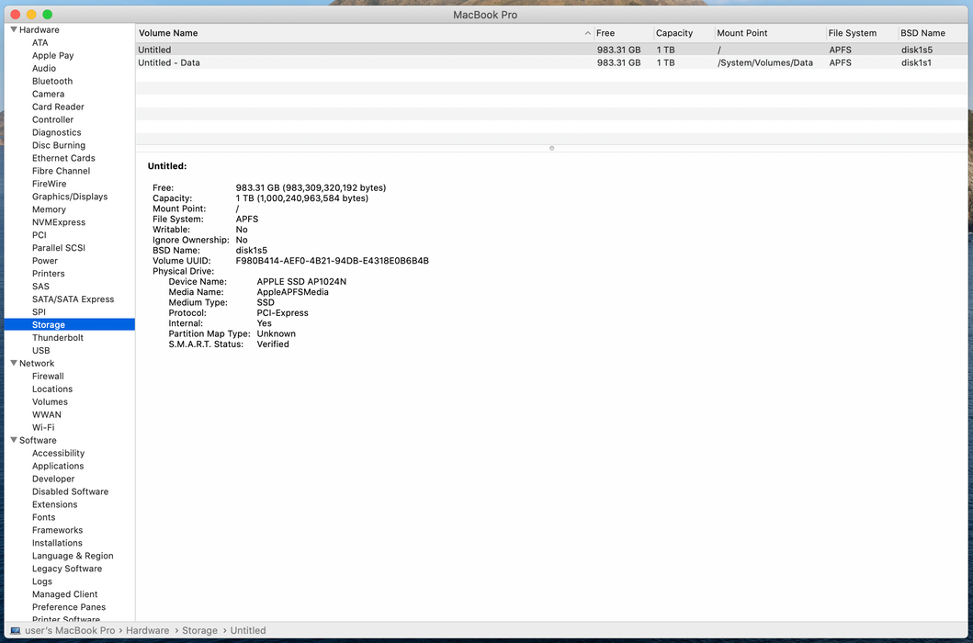Viewport: 973px width, 643px height.
Task: Select NVMExpress in the sidebar
Action: coord(59,222)
